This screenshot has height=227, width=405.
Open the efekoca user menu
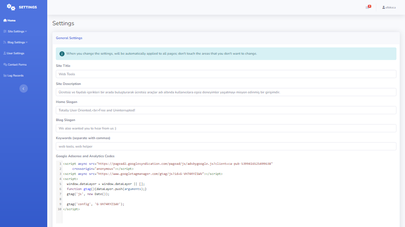[x=389, y=8]
